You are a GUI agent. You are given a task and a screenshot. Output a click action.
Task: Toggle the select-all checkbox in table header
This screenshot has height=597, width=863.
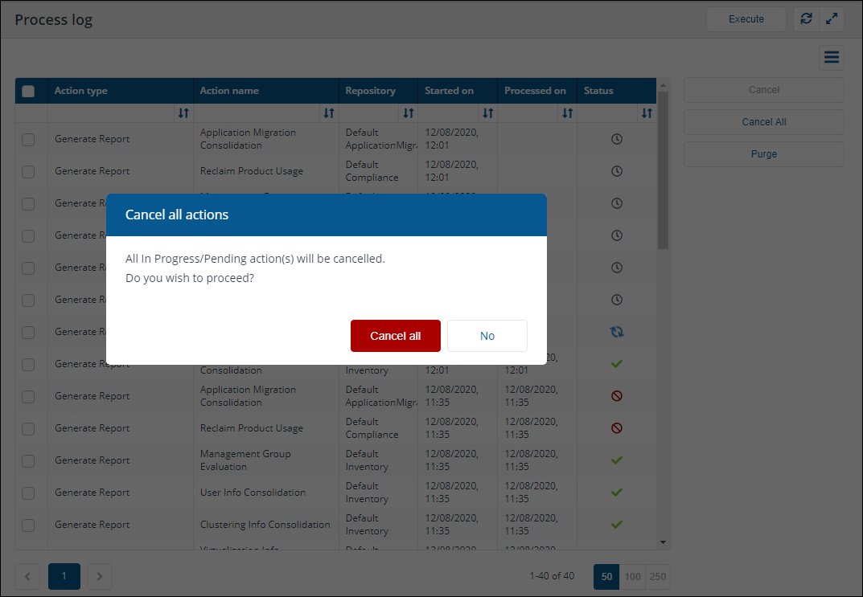28,91
